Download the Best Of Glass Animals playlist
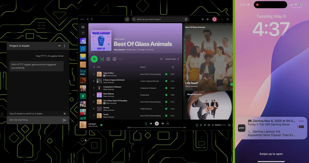Screen dimensions: 309x163 pos(115,59)
